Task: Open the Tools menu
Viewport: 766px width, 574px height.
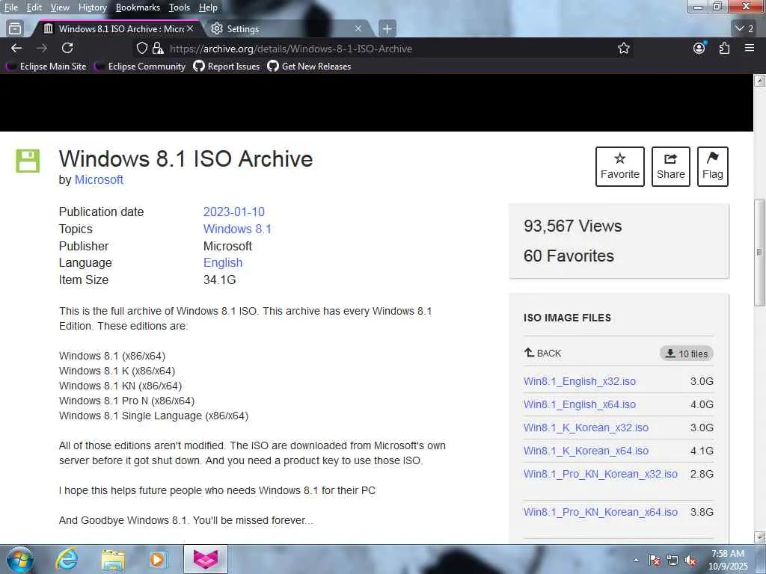Action: (180, 7)
